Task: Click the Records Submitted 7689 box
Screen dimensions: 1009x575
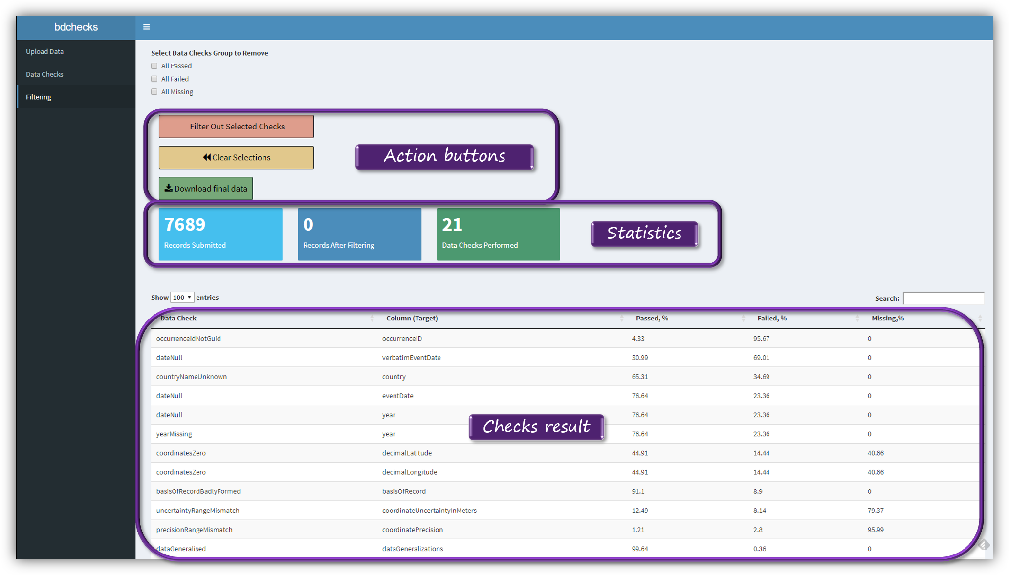Action: pyautogui.click(x=220, y=234)
